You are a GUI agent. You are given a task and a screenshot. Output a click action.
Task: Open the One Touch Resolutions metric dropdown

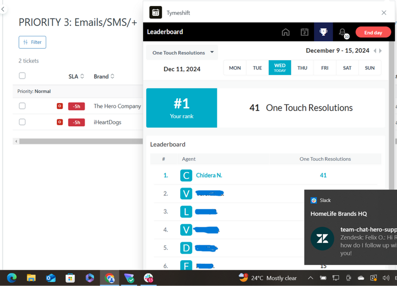tap(182, 53)
